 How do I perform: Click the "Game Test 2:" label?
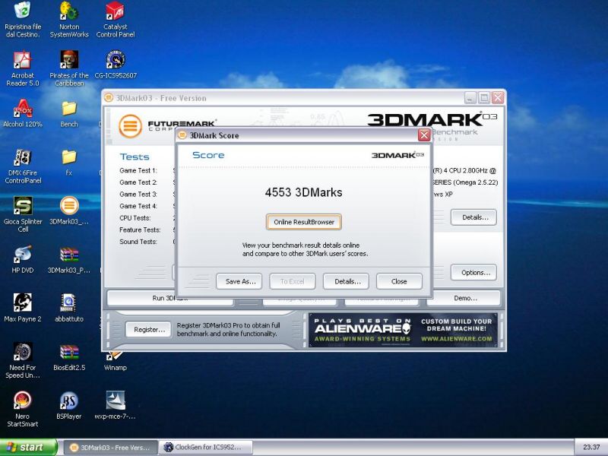click(x=138, y=182)
